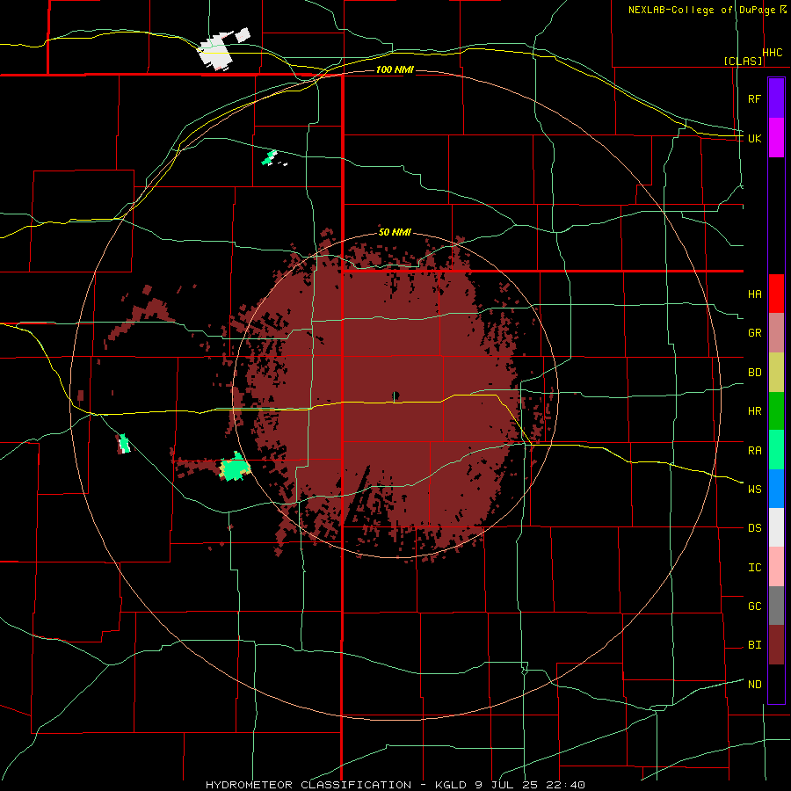Select the GR pink legend color block

(x=776, y=333)
